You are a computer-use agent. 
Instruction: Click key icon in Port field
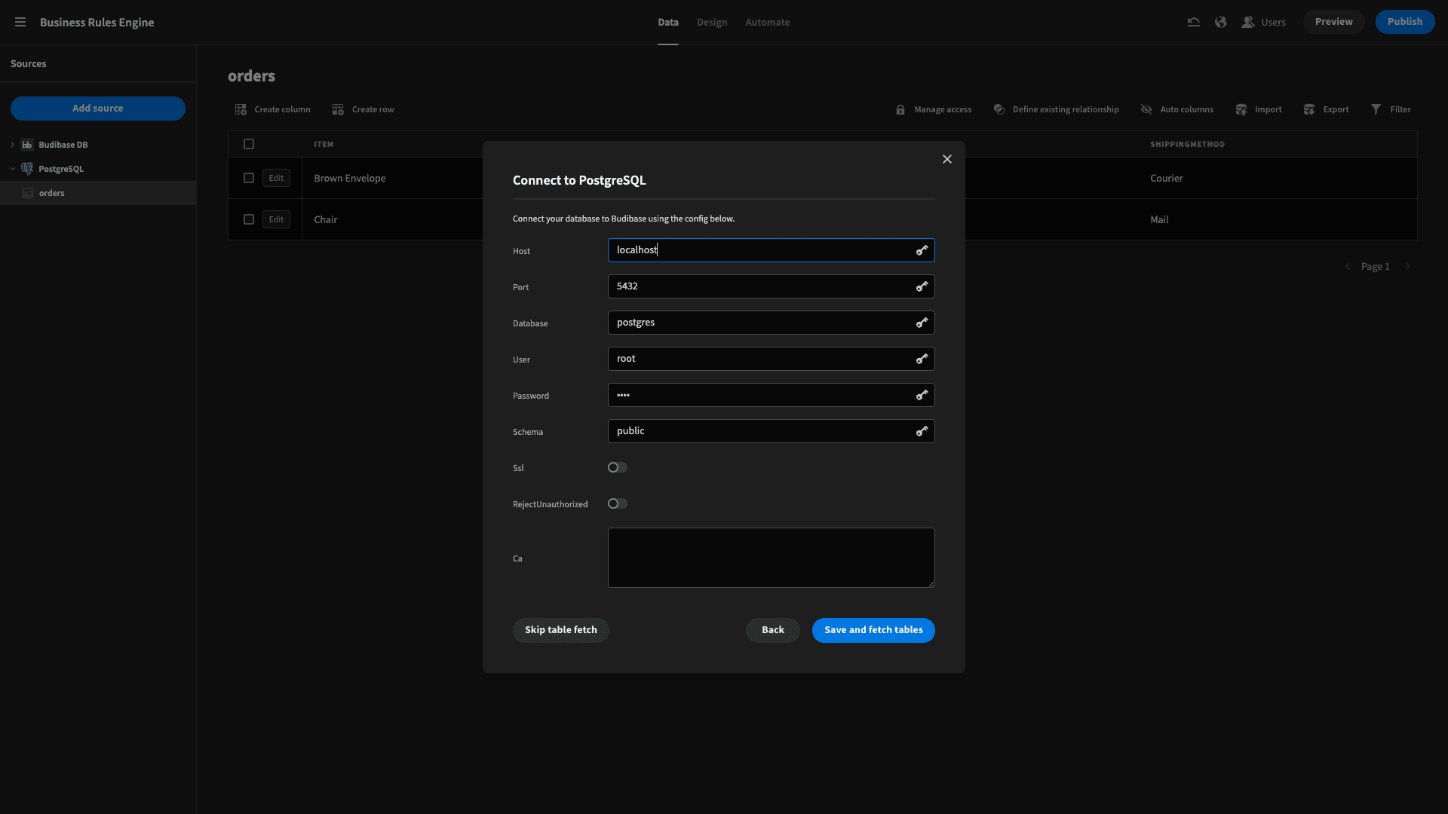click(x=922, y=286)
